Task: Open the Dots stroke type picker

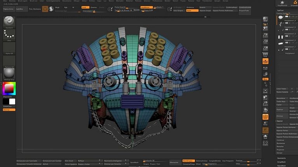Action: 9,35
